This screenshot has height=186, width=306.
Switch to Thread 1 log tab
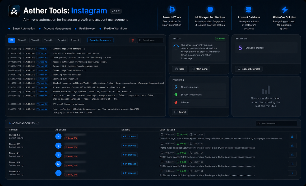tap(22, 40)
